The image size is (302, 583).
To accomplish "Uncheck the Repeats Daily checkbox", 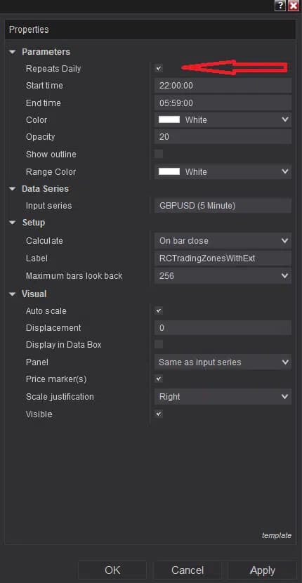I will coord(159,68).
